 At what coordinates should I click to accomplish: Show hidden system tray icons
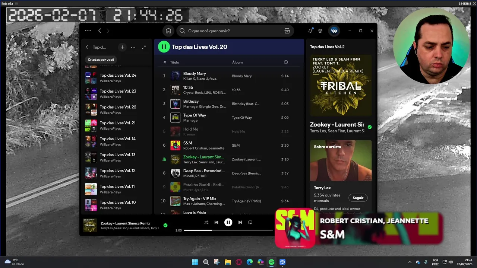tap(410, 262)
